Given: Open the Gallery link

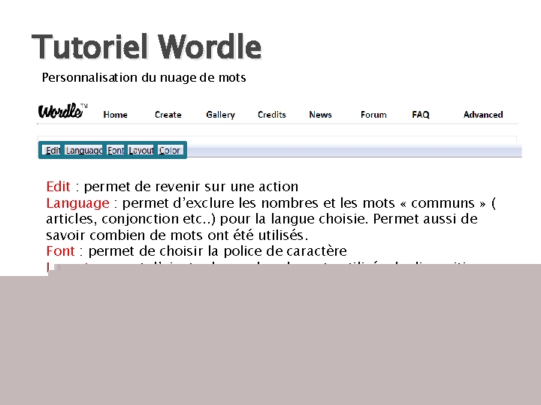Looking at the screenshot, I should (220, 115).
